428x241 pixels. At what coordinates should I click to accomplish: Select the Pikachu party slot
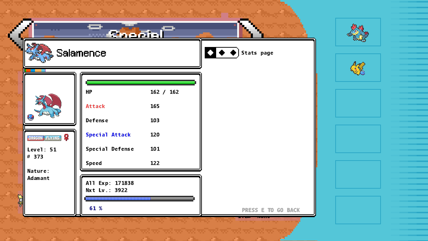pyautogui.click(x=358, y=68)
